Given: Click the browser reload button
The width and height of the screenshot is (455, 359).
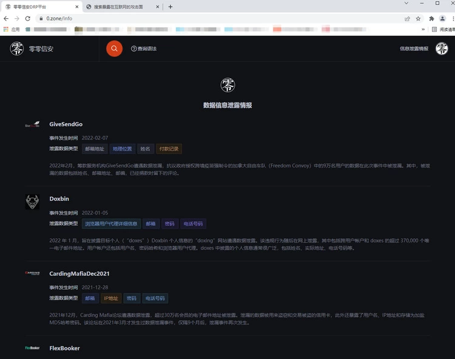Looking at the screenshot, I should (27, 19).
